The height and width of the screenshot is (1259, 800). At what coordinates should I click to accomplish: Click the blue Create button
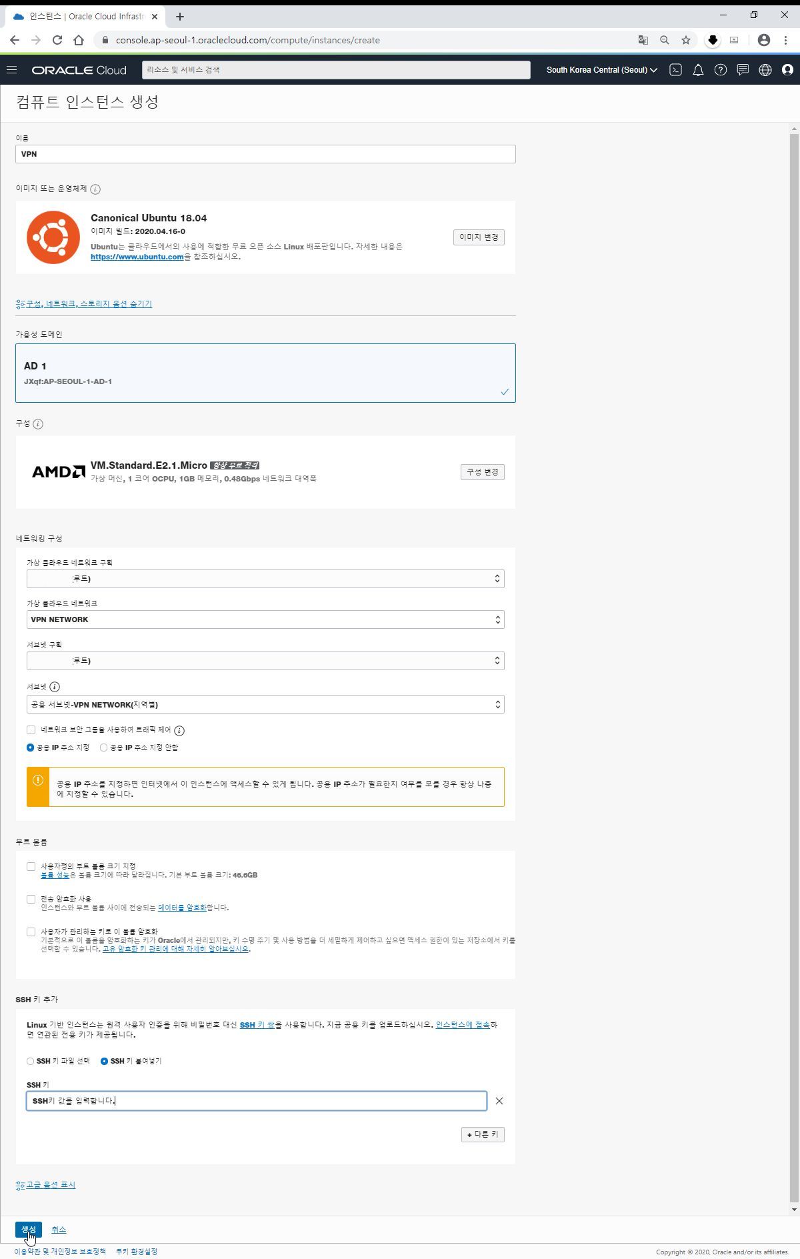tap(29, 1229)
